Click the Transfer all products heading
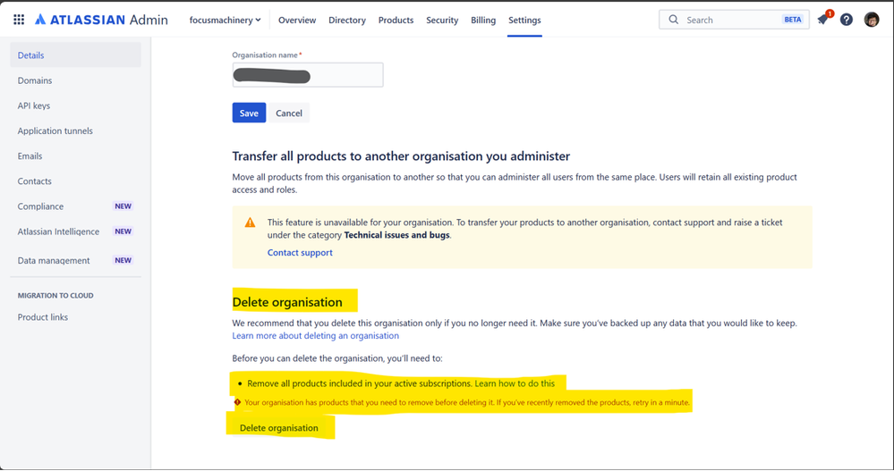Screen dimensions: 894x471 [x=401, y=156]
